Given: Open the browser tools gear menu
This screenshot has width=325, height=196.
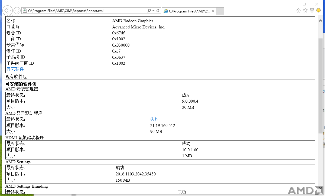Looking at the screenshot, I should (x=312, y=11).
